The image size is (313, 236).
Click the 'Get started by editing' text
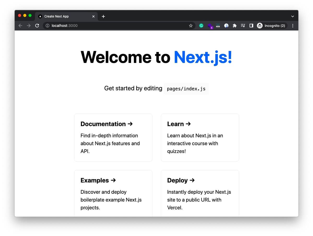click(133, 88)
